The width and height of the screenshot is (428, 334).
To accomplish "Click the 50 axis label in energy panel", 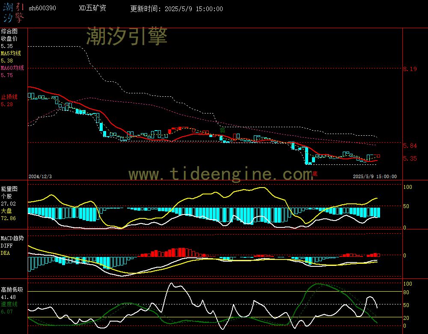I will 406,206.
